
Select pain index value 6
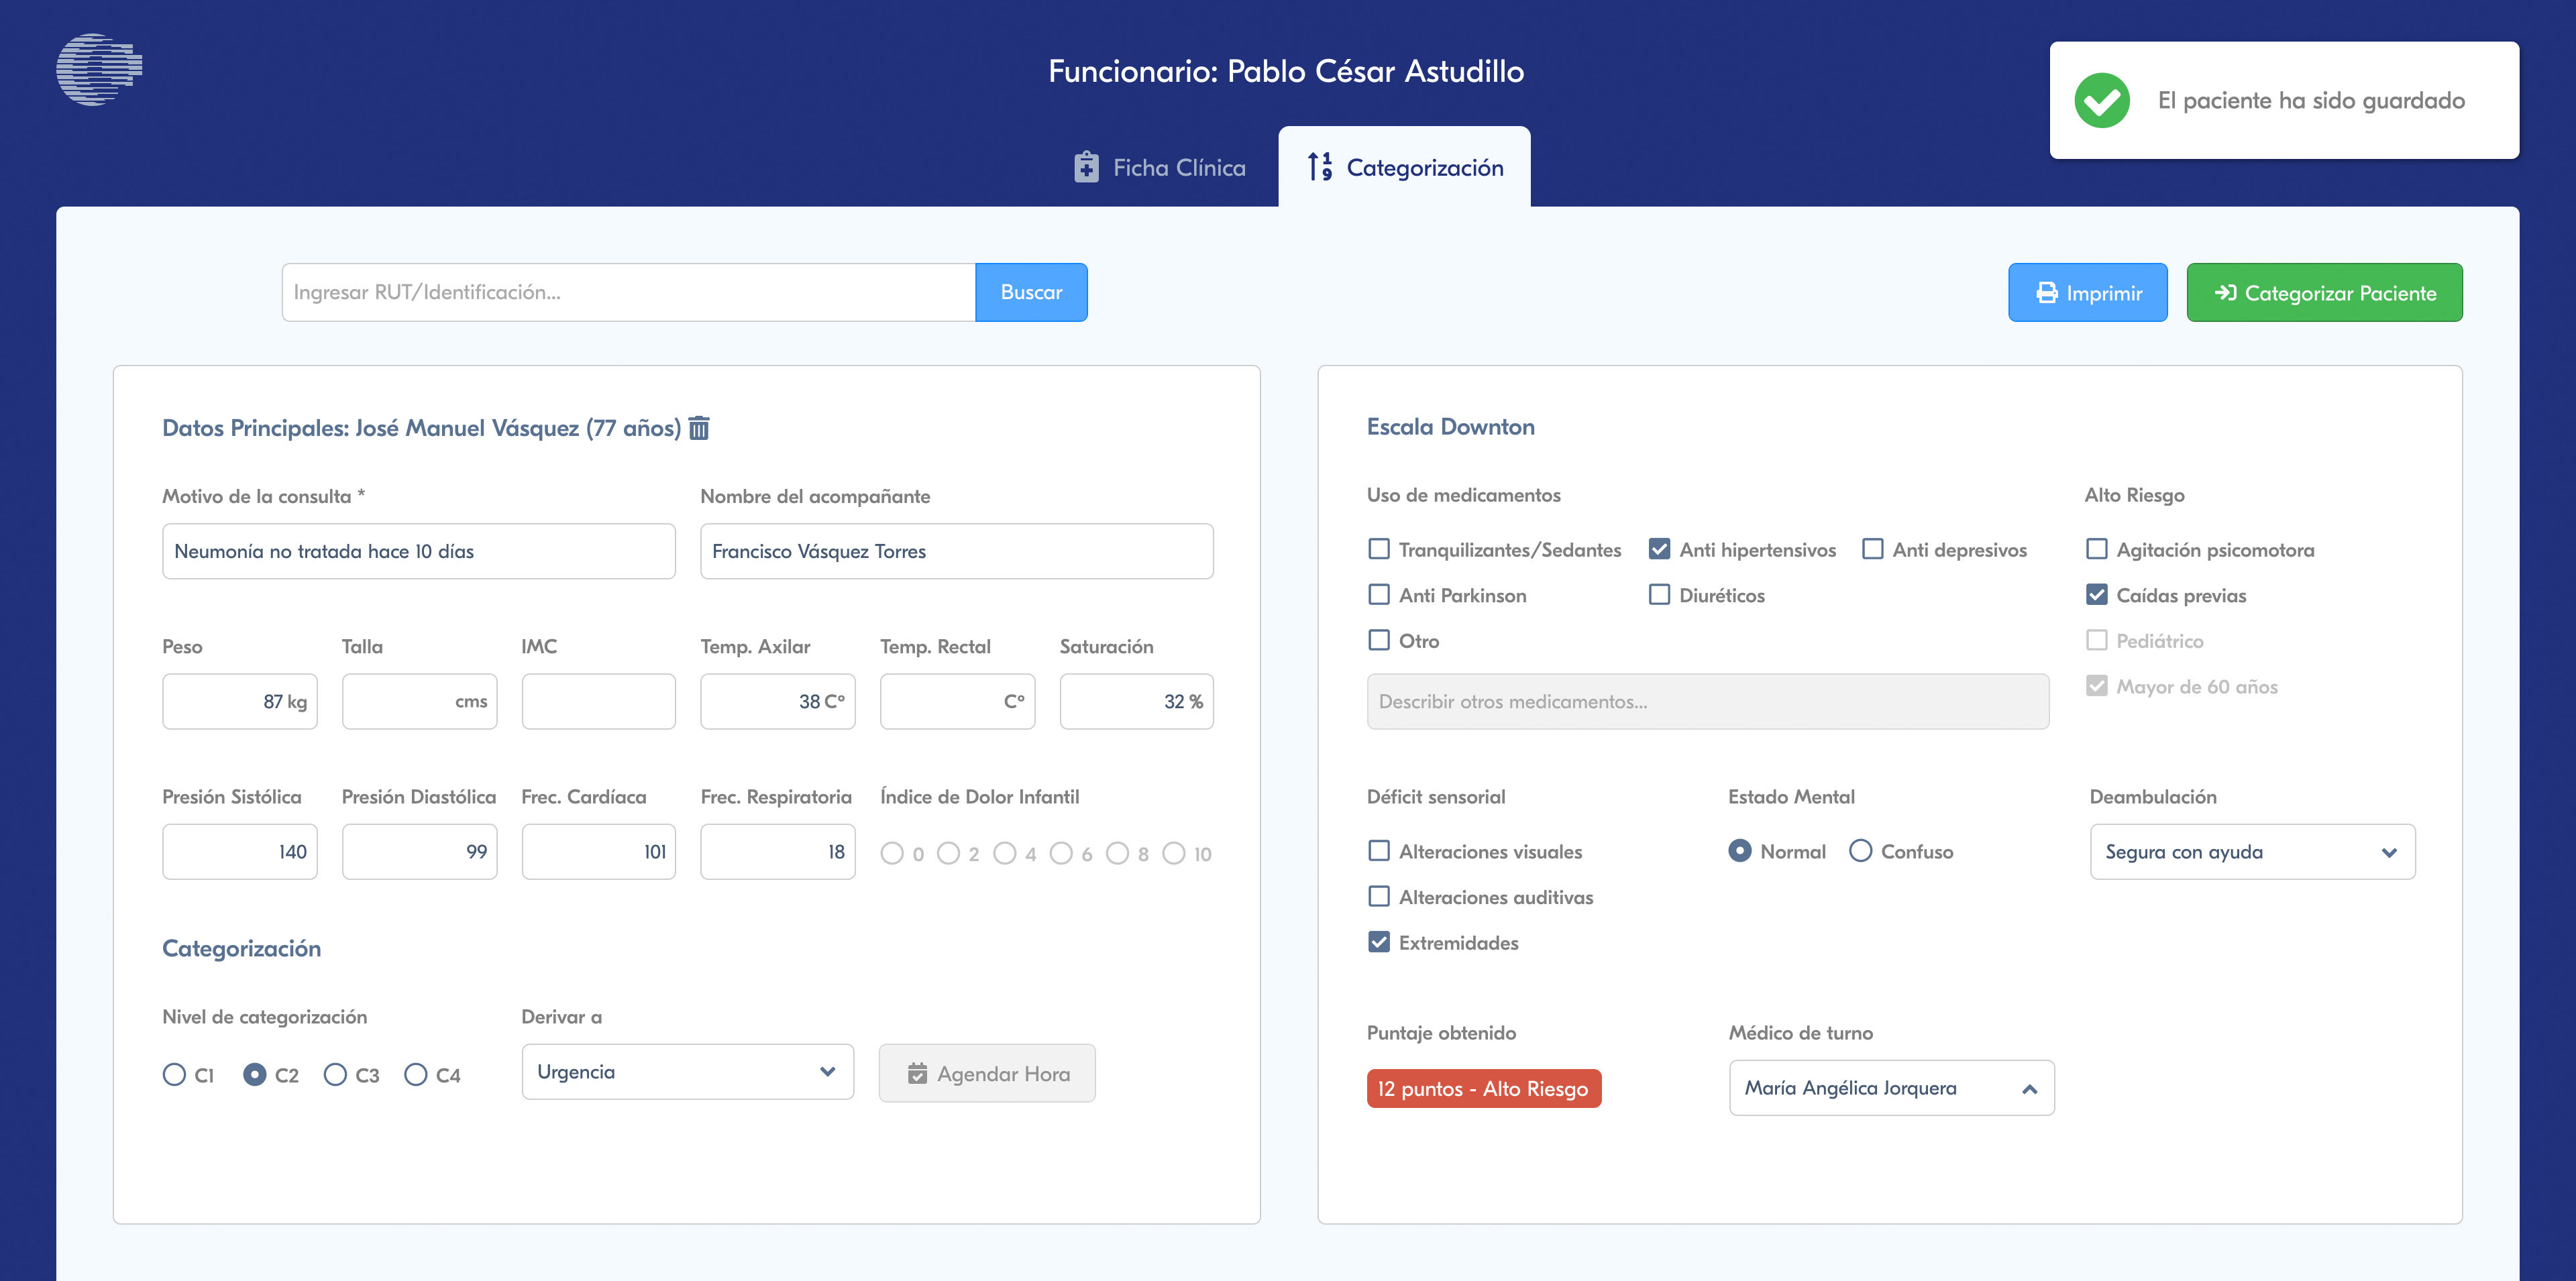(x=1061, y=853)
